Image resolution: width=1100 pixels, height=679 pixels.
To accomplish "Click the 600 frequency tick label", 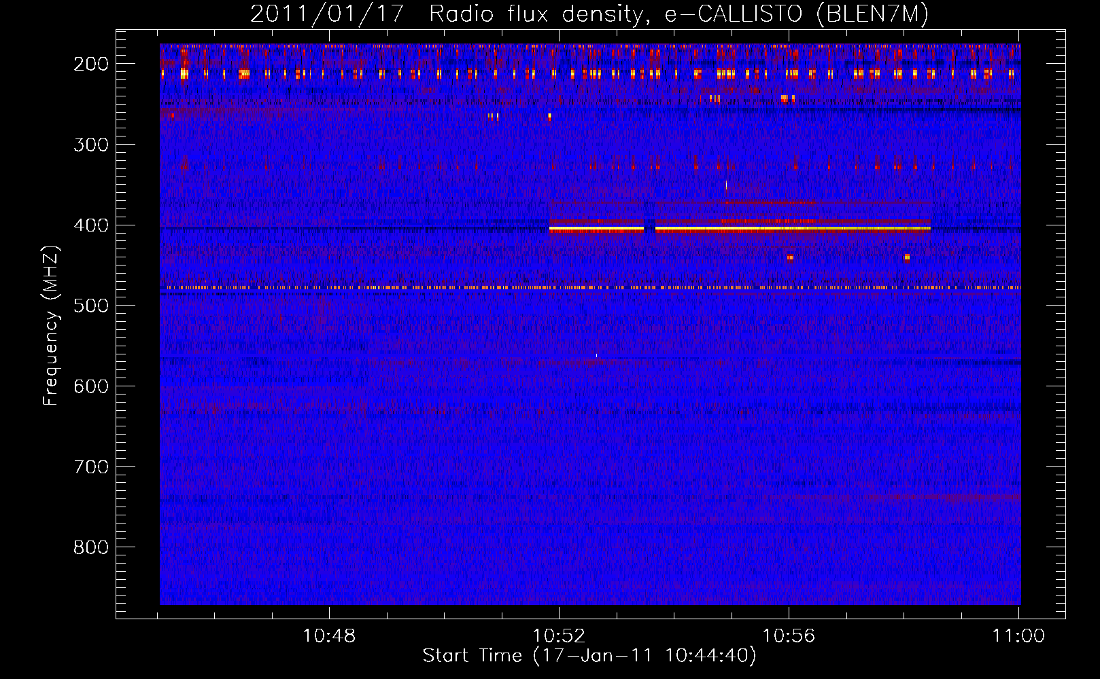I will [90, 386].
